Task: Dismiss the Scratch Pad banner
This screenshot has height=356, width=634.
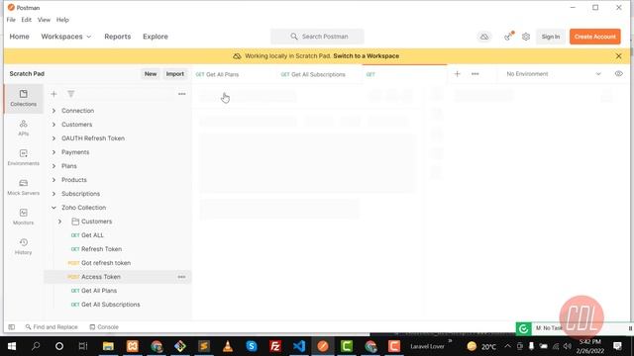Action: pos(618,56)
